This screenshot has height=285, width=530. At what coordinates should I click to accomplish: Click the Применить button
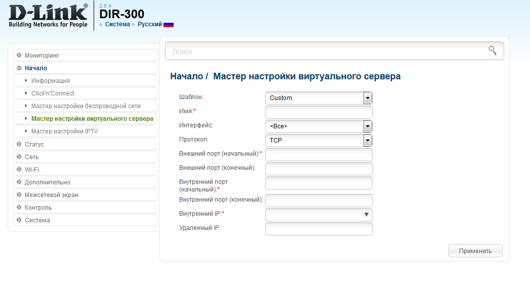(x=475, y=251)
